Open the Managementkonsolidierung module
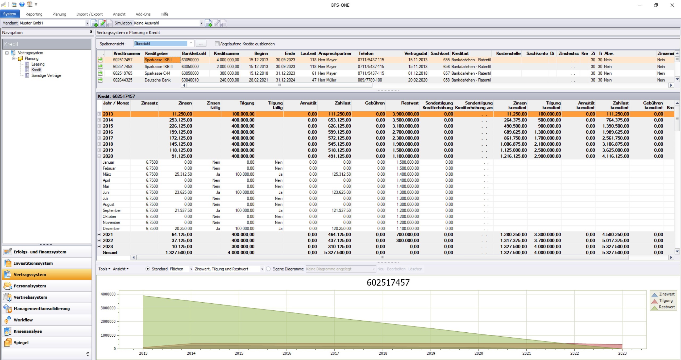This screenshot has height=360, width=681. [47, 308]
